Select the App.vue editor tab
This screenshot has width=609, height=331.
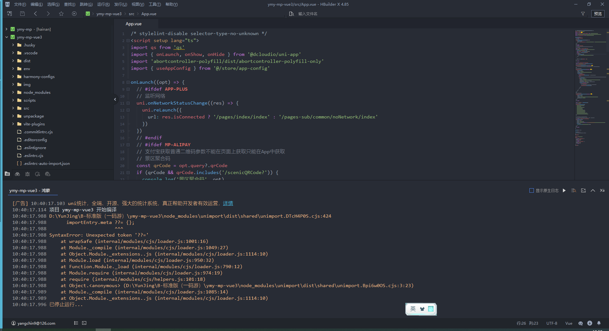[134, 24]
